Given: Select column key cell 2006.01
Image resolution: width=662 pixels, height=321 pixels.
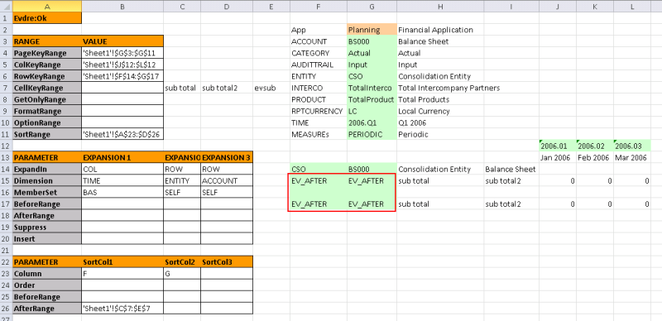Looking at the screenshot, I should click(557, 146).
